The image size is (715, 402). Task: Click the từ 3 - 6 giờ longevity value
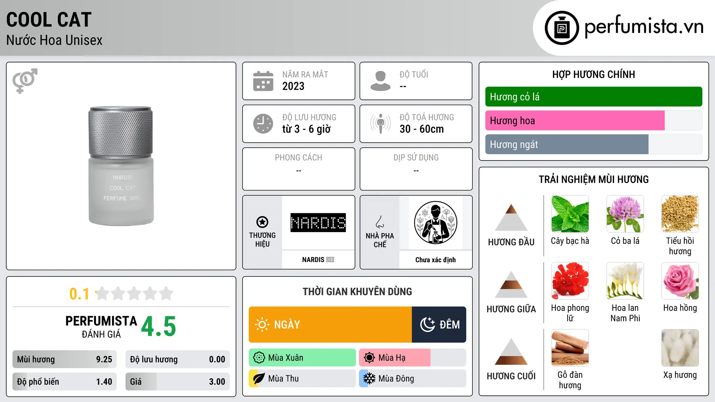[x=307, y=129]
